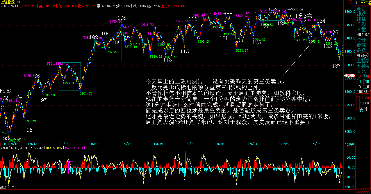Select the 09/20 date on time axis

click(x=190, y=144)
